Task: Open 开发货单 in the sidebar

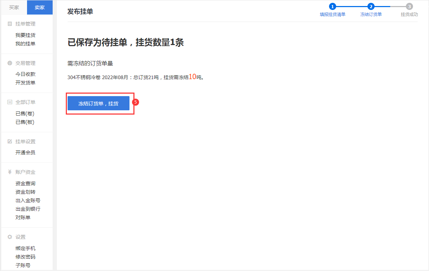Action: click(x=25, y=83)
